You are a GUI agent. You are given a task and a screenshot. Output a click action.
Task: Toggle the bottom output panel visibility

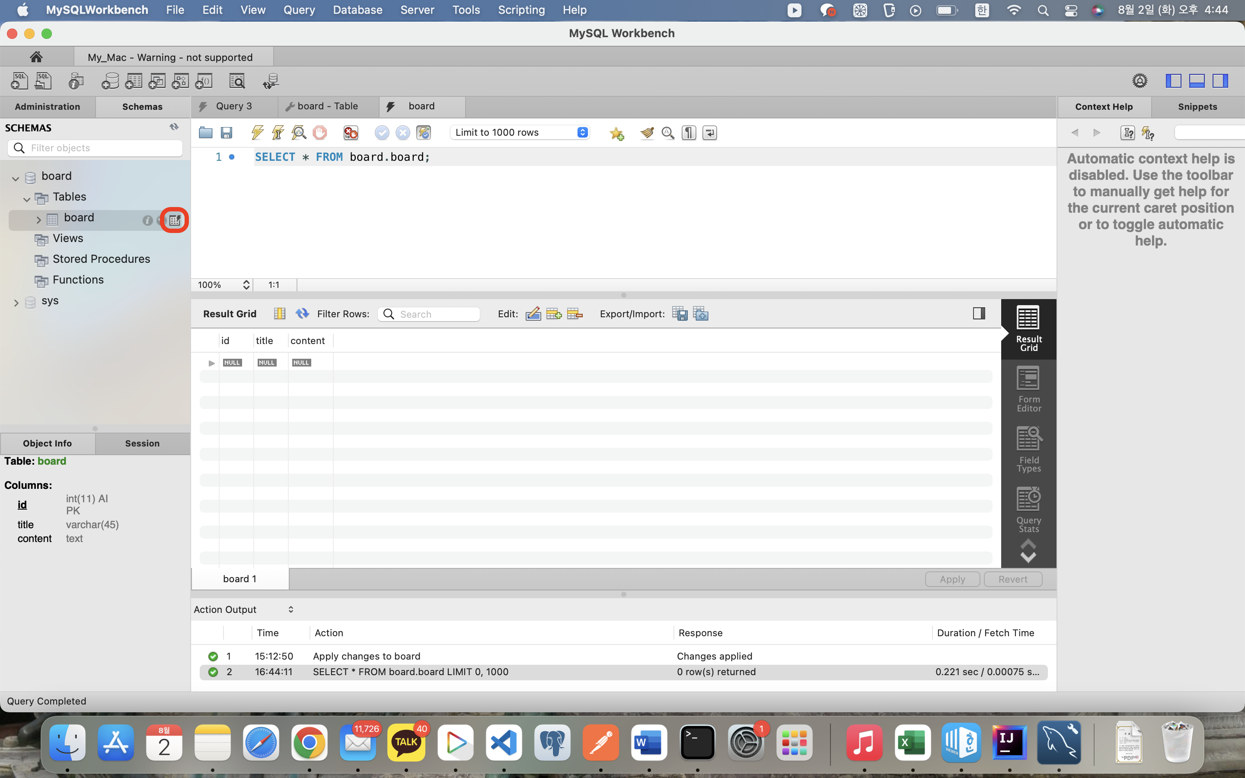click(x=1197, y=81)
